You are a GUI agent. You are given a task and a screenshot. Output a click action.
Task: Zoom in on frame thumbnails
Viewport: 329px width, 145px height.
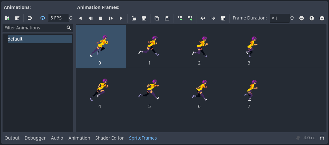coord(322,18)
